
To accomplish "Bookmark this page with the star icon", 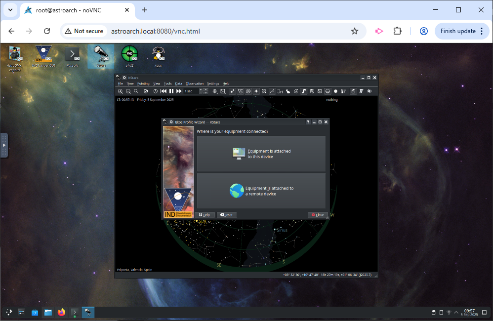I will coord(355,31).
